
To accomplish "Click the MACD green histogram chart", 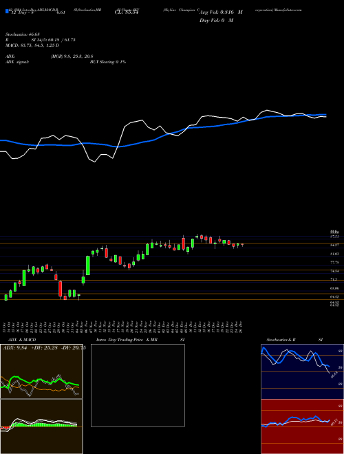I will (x=41, y=426).
